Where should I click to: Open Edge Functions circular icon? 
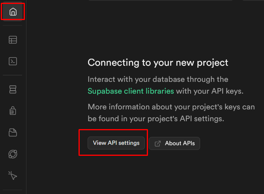[x=13, y=154]
